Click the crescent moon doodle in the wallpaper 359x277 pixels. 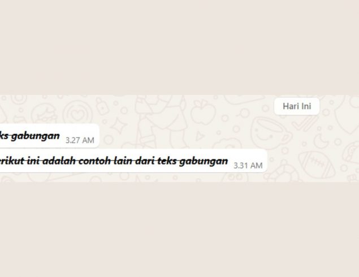(321, 140)
